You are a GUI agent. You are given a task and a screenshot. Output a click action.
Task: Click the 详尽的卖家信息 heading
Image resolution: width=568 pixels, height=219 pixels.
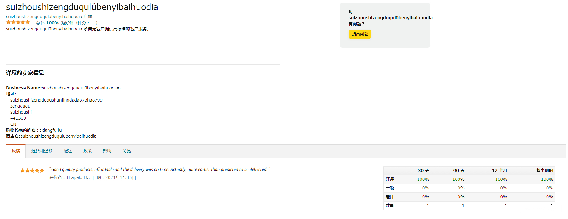pos(25,73)
